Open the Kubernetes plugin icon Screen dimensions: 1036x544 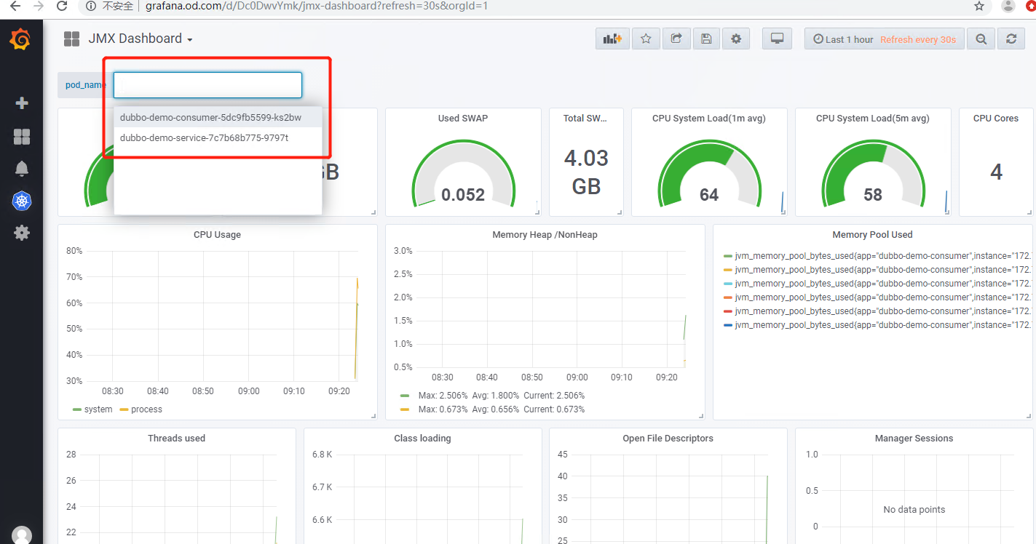point(22,201)
